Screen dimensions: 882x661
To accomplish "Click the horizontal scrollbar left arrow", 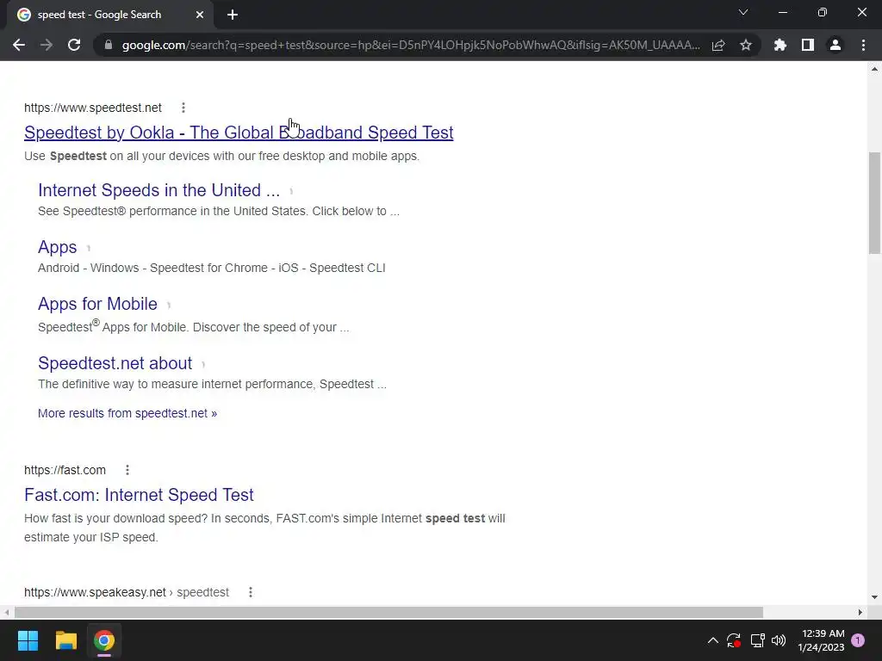I will pyautogui.click(x=6, y=612).
